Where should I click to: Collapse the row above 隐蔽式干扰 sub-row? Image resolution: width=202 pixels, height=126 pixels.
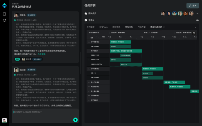pyautogui.click(x=89, y=60)
